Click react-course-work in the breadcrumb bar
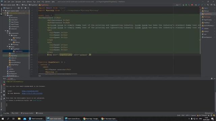216x121 pixels. pos(8,5)
